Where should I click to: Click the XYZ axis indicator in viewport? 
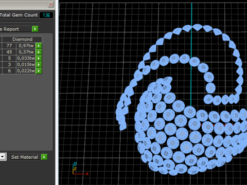point(80,169)
